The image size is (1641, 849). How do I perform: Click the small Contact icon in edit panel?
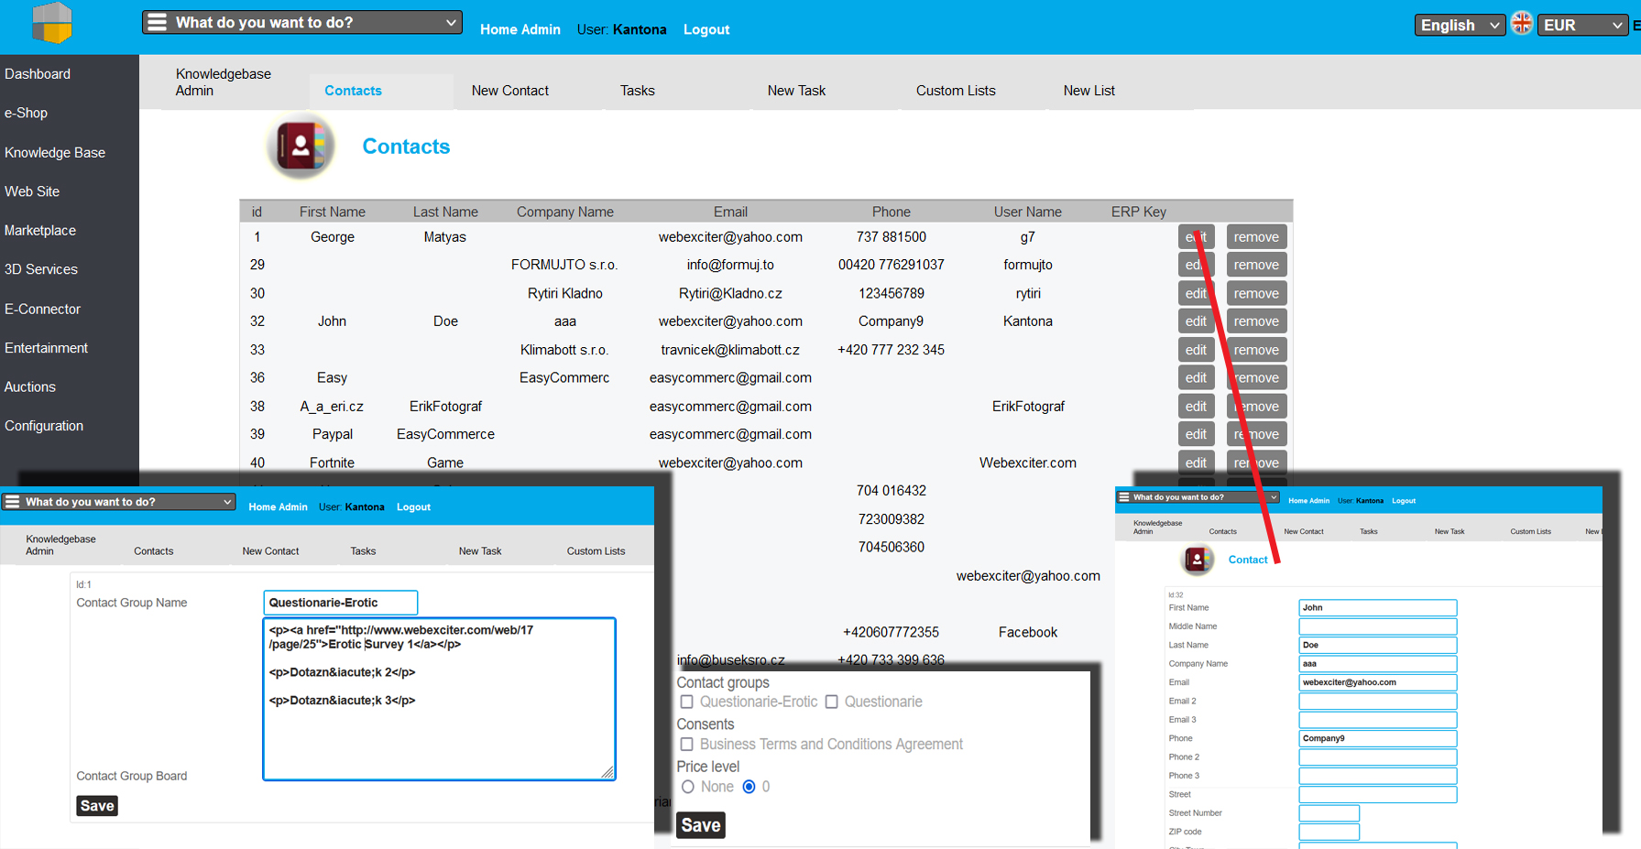[x=1197, y=560]
